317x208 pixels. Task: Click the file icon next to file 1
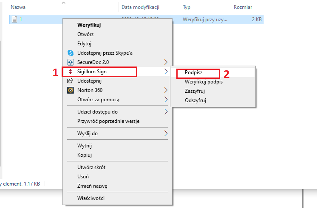click(x=14, y=19)
